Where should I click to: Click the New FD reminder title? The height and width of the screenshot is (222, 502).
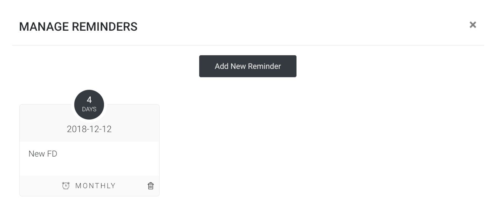point(43,154)
